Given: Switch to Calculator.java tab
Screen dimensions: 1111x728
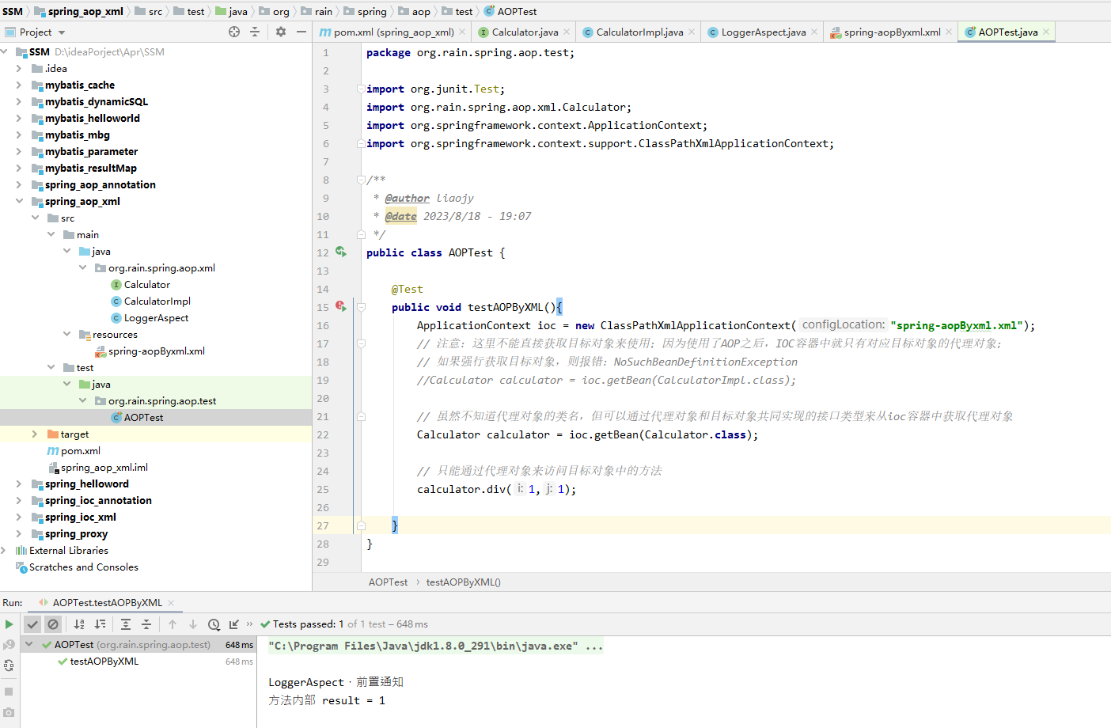Looking at the screenshot, I should (x=525, y=32).
